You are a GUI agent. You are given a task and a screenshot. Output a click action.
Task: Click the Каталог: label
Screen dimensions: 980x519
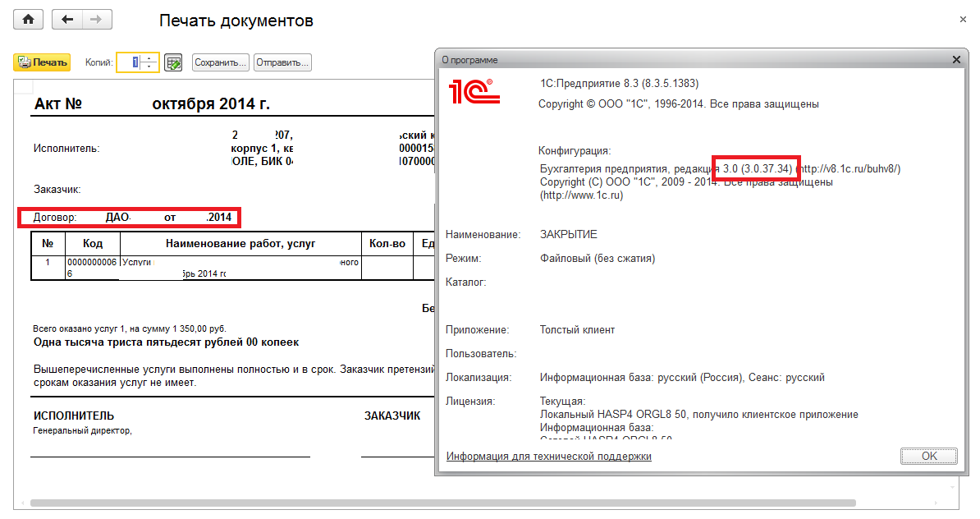click(x=465, y=282)
